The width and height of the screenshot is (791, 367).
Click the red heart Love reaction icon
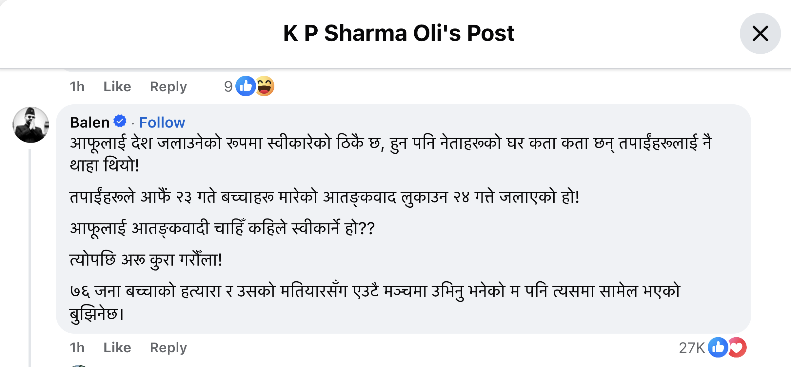tap(737, 347)
